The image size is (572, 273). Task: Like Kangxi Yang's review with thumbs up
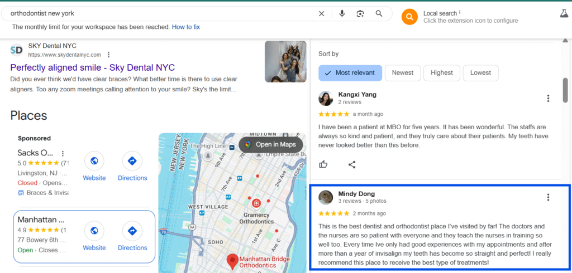click(x=323, y=164)
